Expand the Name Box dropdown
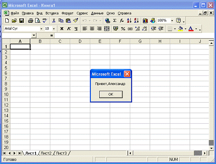 coord(34,36)
